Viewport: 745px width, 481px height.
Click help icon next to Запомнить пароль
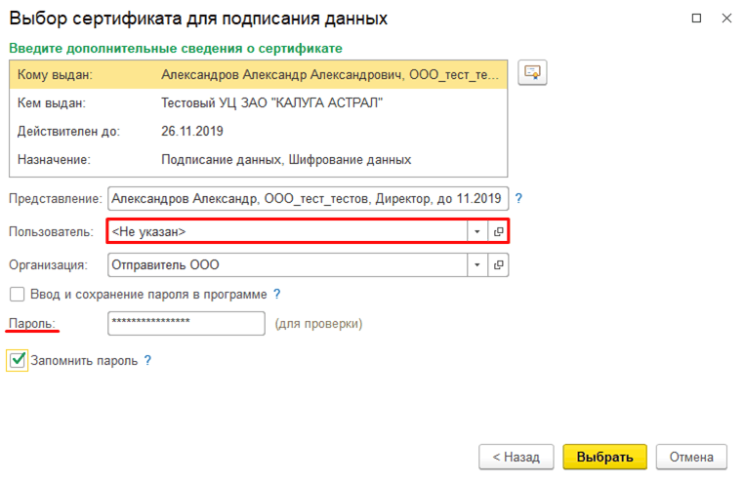(x=148, y=360)
